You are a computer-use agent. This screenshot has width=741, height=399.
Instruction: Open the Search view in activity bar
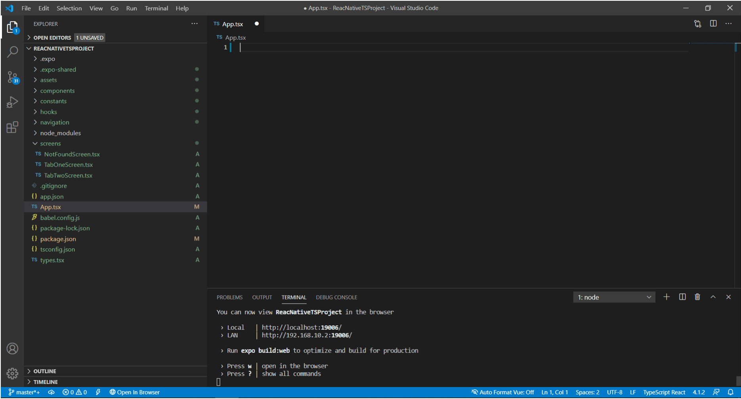13,52
